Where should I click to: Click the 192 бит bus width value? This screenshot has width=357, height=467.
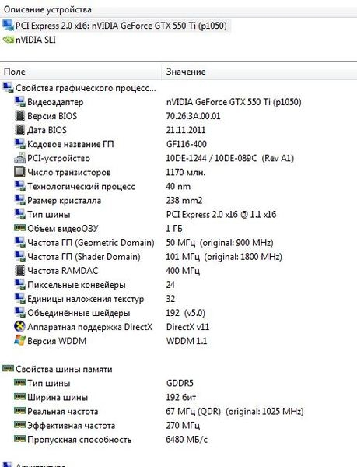(x=181, y=397)
